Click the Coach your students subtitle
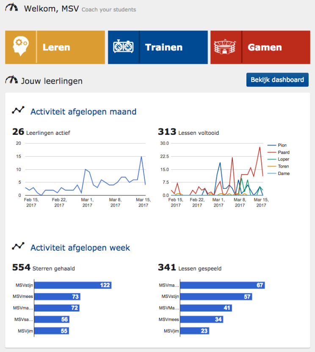Image resolution: width=315 pixels, height=352 pixels. (109, 10)
